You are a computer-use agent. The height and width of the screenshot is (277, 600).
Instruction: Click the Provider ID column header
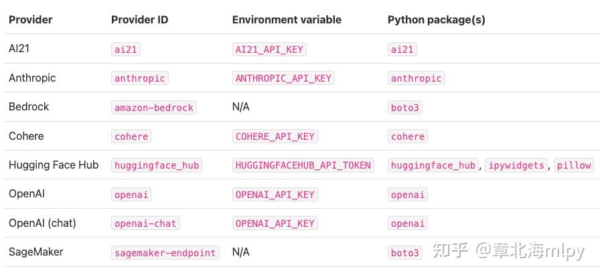pyautogui.click(x=139, y=20)
